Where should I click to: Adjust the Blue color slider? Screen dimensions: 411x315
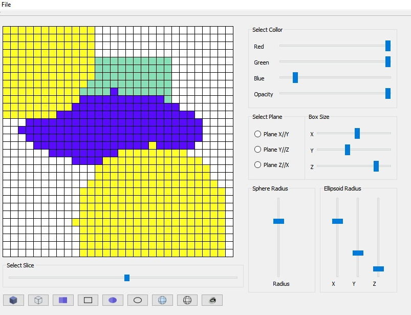point(295,78)
